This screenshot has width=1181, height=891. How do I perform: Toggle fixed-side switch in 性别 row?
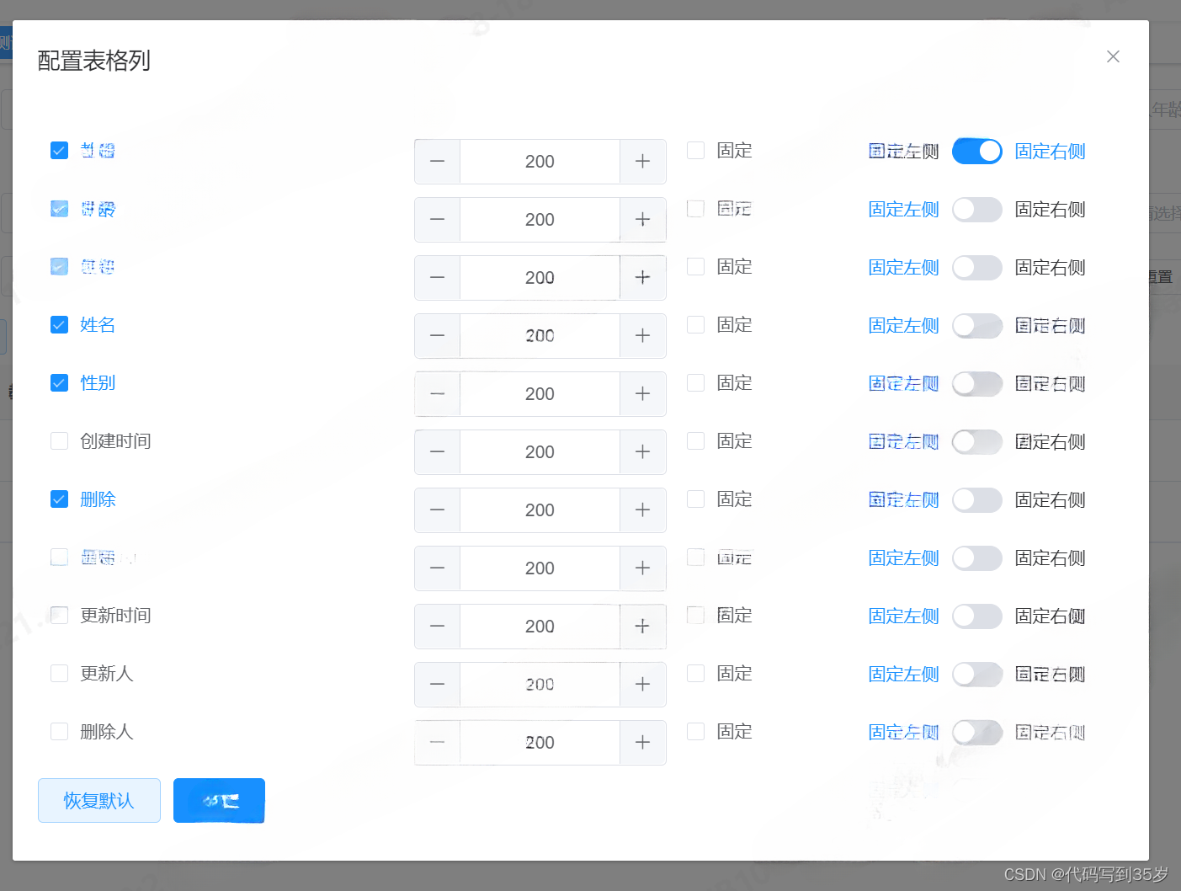point(977,384)
